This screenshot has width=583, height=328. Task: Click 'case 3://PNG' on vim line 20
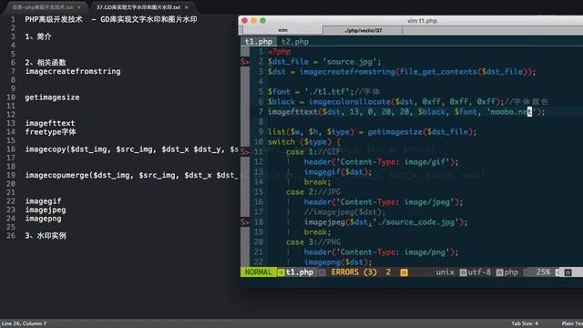pos(313,242)
